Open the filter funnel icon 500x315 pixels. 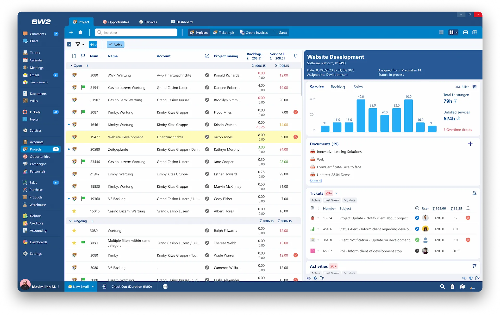[78, 44]
